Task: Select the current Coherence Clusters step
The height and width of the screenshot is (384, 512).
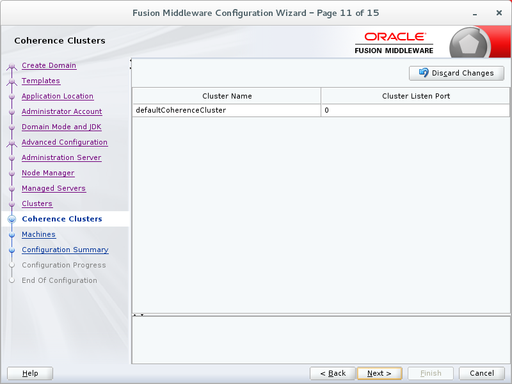Action: (62, 219)
